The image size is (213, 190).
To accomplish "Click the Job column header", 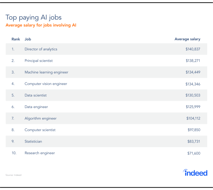I will (x=28, y=39).
